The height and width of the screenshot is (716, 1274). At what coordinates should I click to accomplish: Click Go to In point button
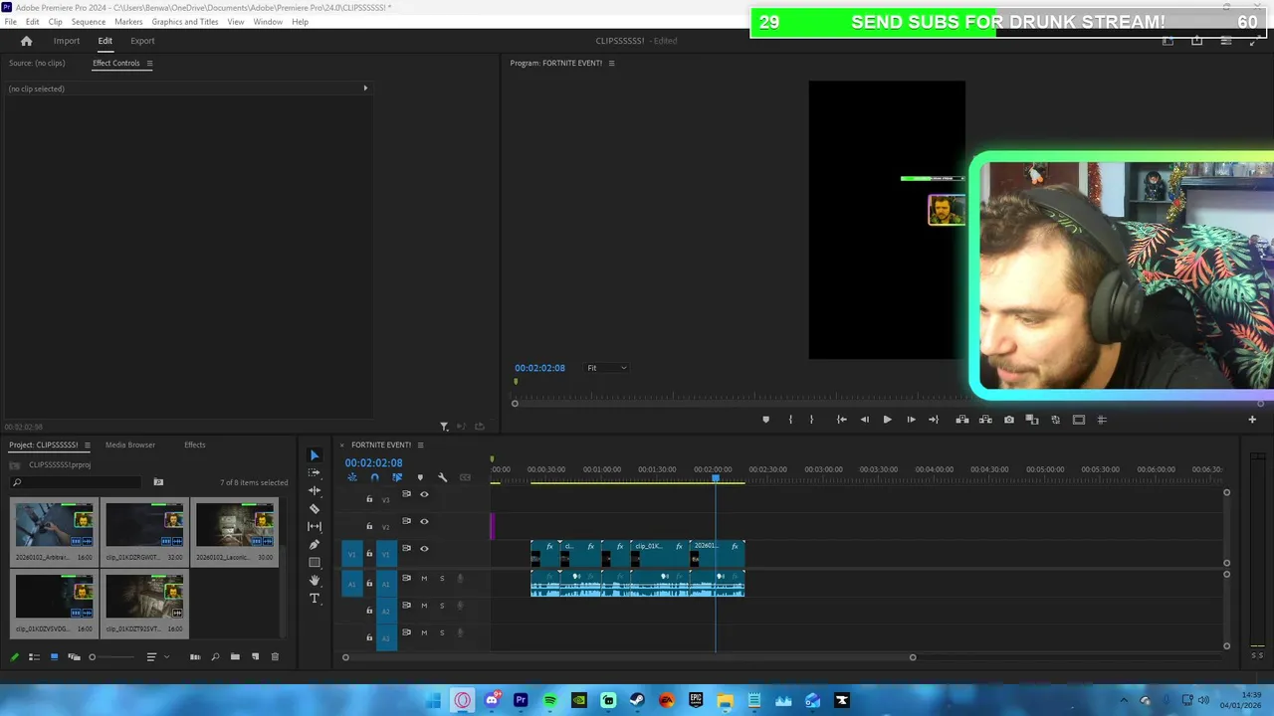[x=841, y=420]
